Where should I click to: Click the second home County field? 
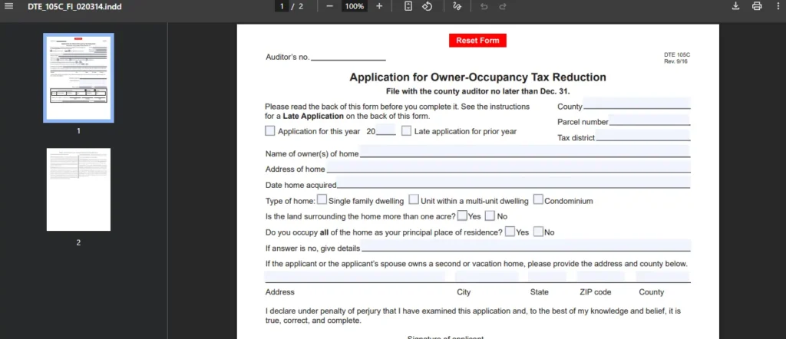click(x=662, y=276)
